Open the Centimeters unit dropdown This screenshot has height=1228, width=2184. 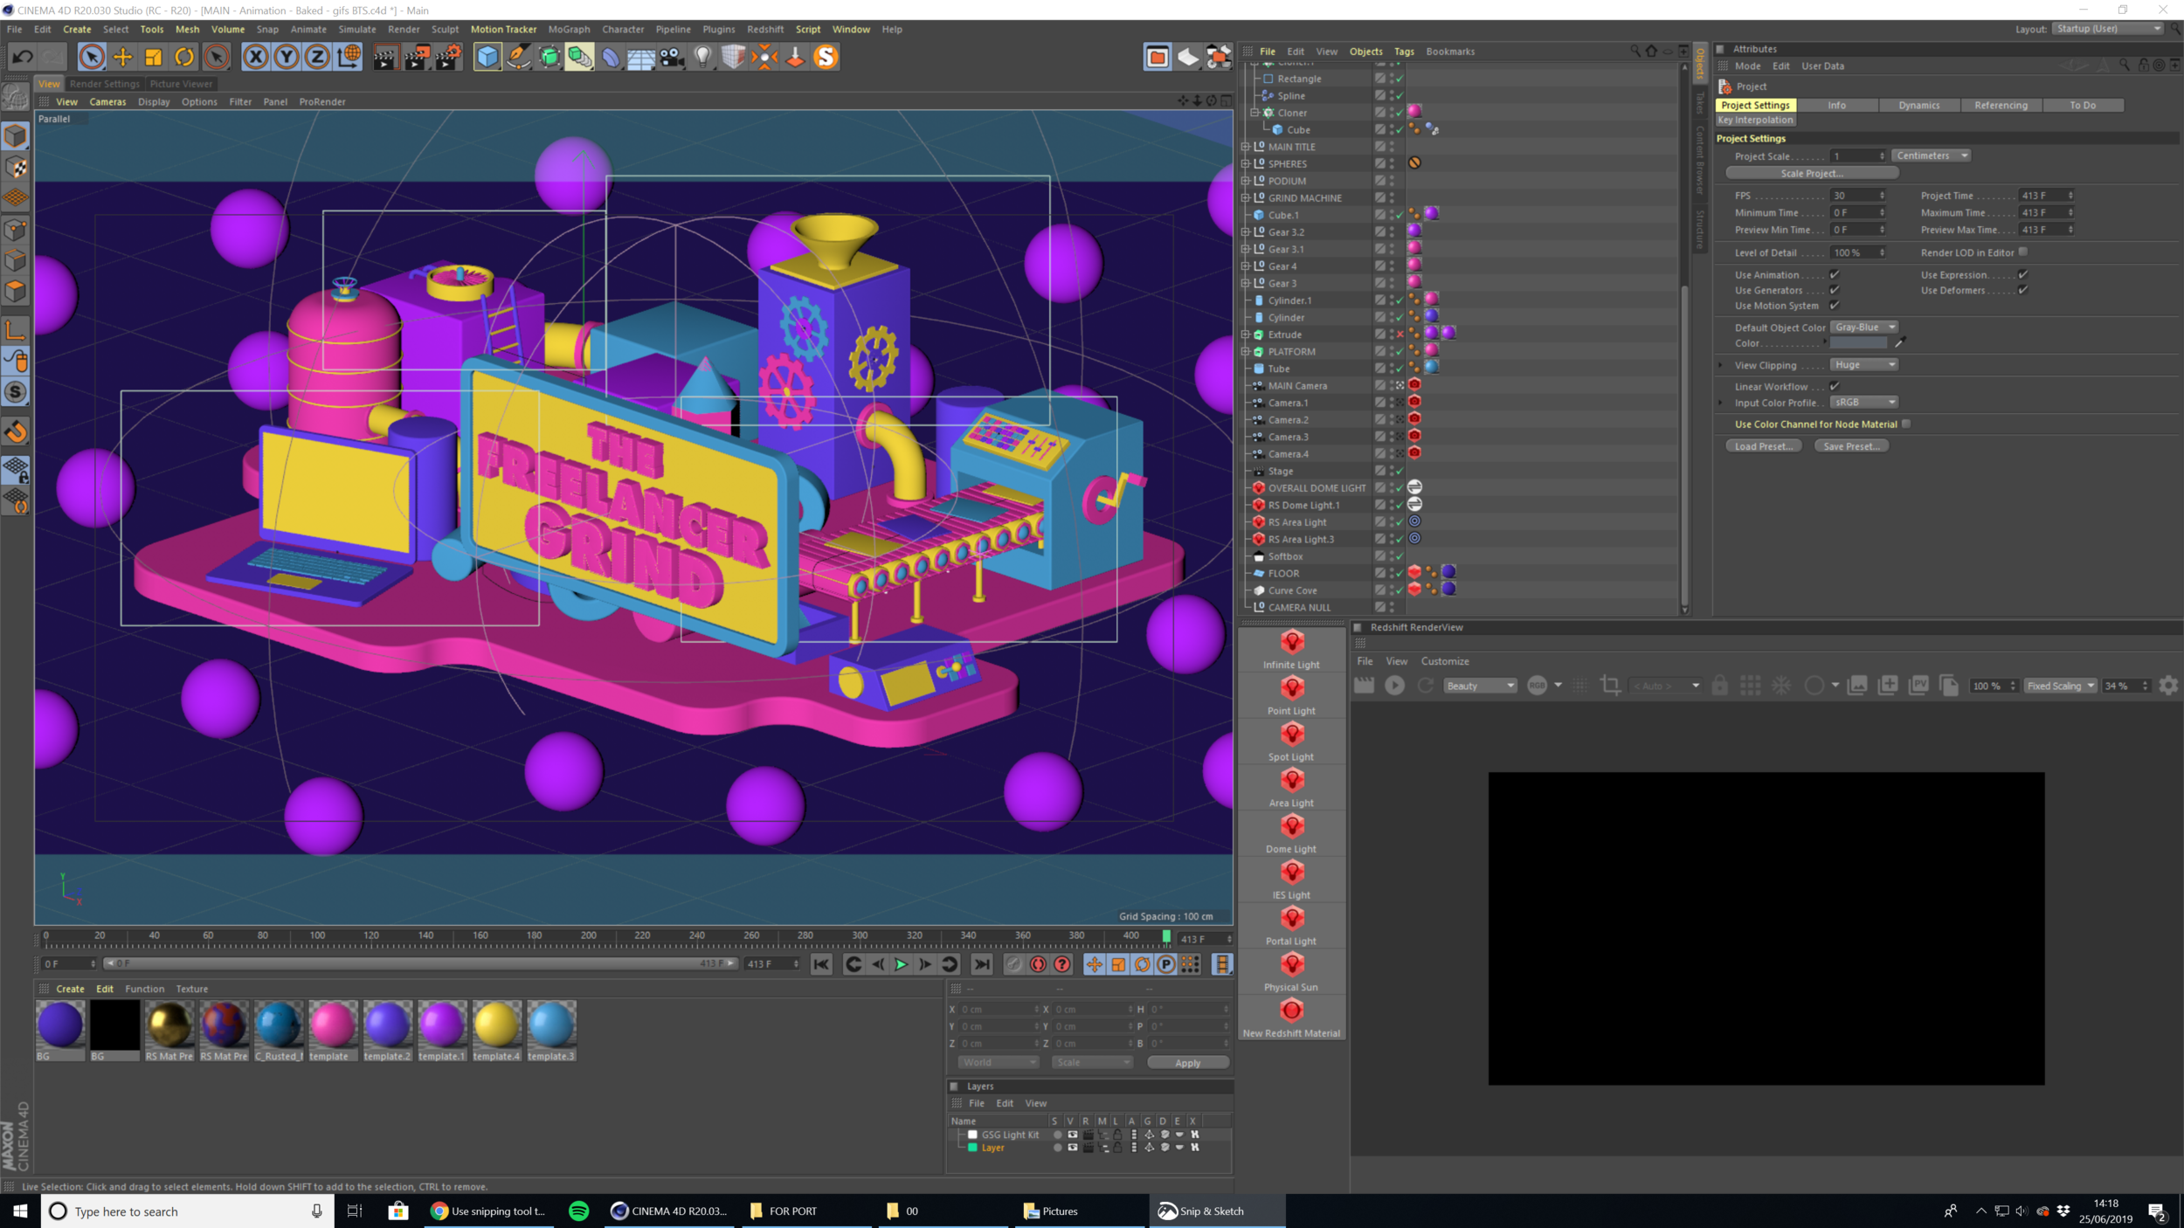(1932, 155)
